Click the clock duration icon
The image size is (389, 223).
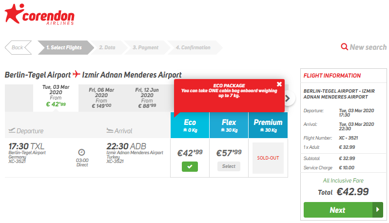(x=81, y=152)
